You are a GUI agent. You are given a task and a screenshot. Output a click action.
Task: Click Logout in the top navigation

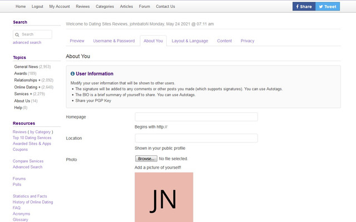37,6
